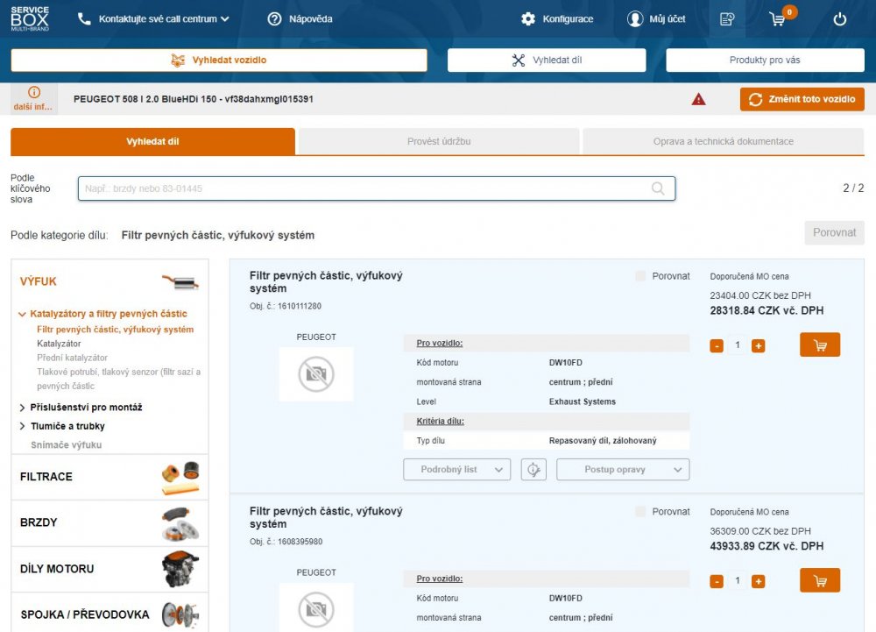876x632 pixels.
Task: Click the top Vyhledat díl button with tools icon
Action: (x=547, y=60)
